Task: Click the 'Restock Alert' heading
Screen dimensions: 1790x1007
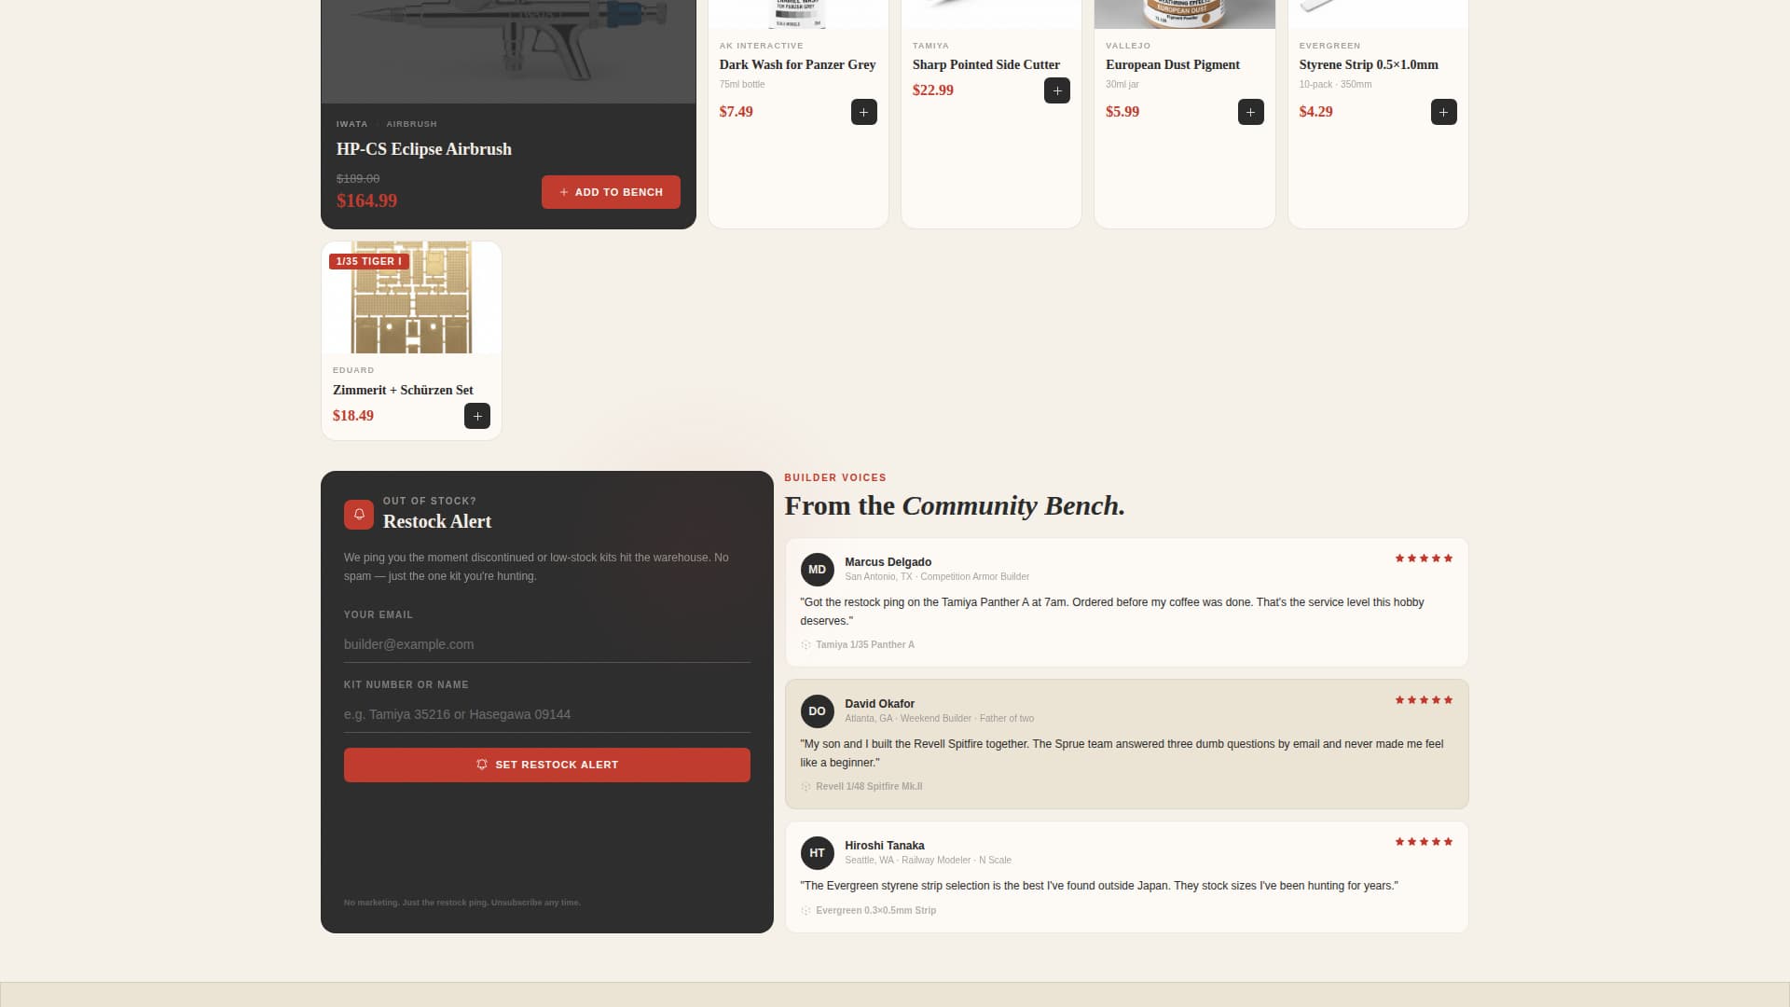Action: pyautogui.click(x=437, y=522)
